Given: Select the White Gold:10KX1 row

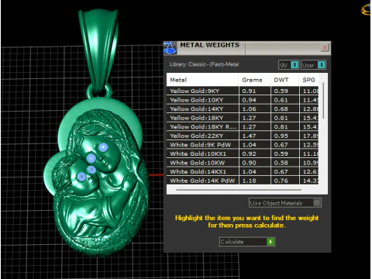Looking at the screenshot, I should 243,153.
